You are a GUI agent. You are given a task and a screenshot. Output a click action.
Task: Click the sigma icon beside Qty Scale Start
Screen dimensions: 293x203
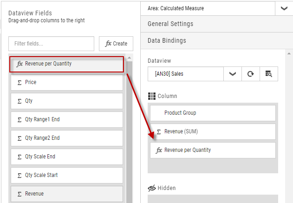(x=20, y=175)
